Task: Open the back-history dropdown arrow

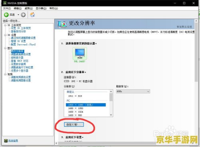Action: (18, 15)
